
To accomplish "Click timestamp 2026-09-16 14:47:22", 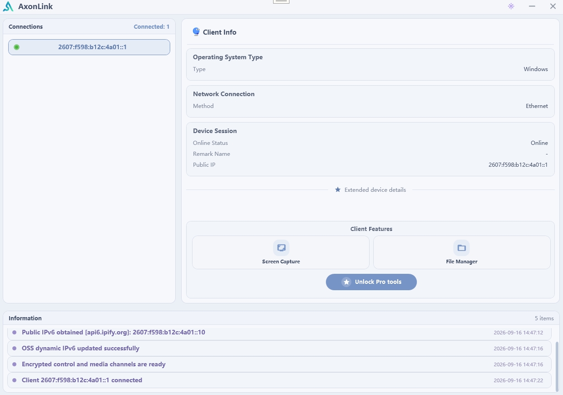I will [x=518, y=380].
